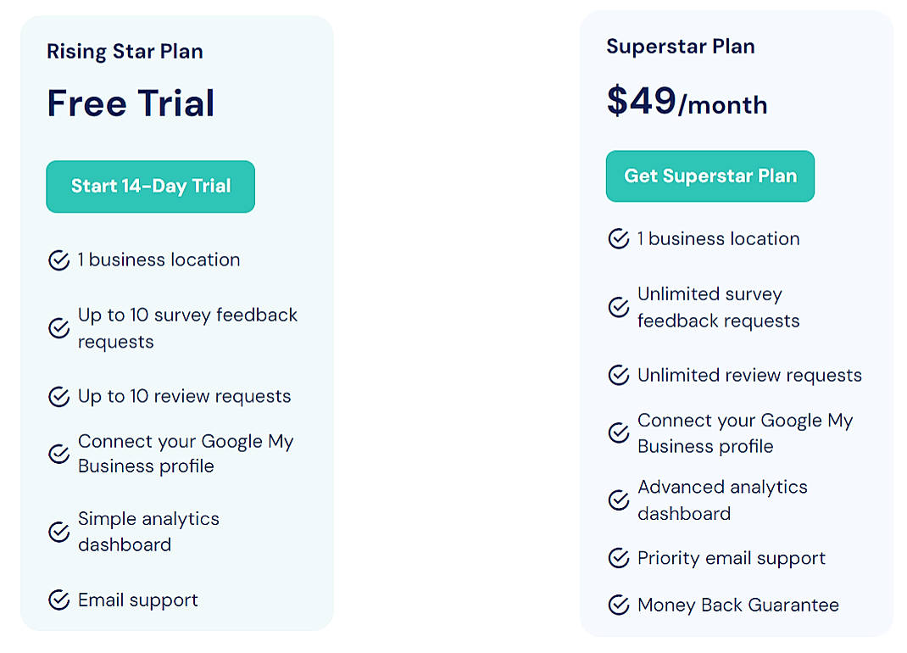This screenshot has width=907, height=653.
Task: Click checkmark icon next to 'Money Back Guarantee'
Action: [619, 605]
